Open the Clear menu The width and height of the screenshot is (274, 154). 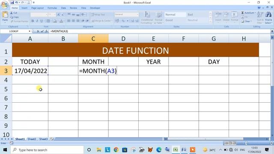(x=247, y=21)
